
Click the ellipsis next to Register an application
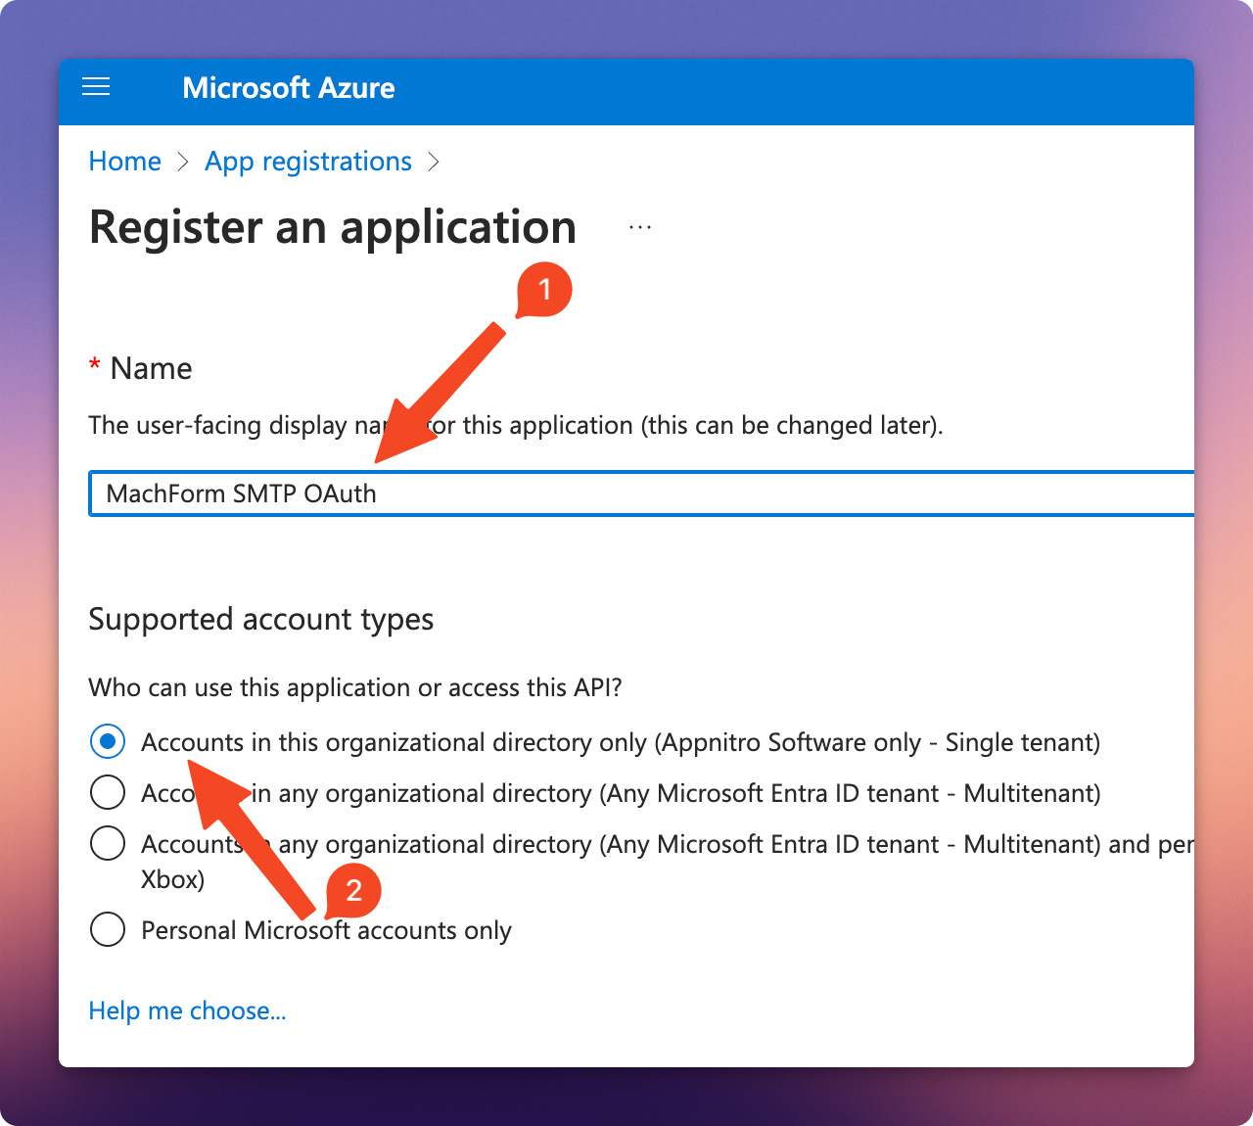pos(640,226)
